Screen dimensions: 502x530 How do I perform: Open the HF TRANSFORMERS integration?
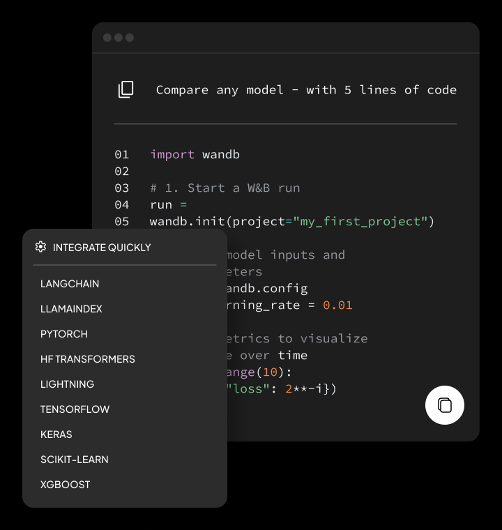88,359
